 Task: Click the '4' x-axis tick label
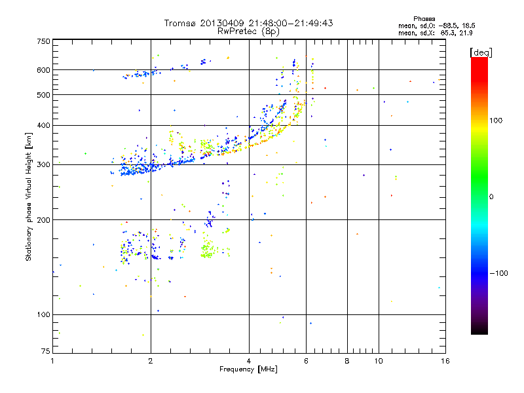(249, 361)
